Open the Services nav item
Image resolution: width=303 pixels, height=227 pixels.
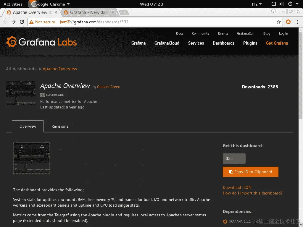196,43
